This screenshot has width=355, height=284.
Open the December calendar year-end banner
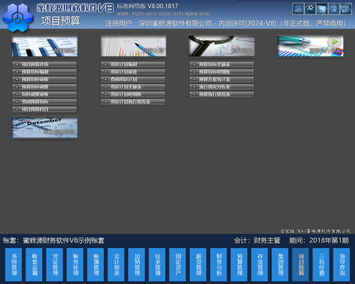click(44, 127)
